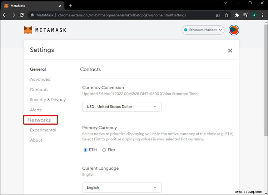Share this page icon in address bar
Image resolution: width=268 pixels, height=195 pixels.
click(218, 15)
